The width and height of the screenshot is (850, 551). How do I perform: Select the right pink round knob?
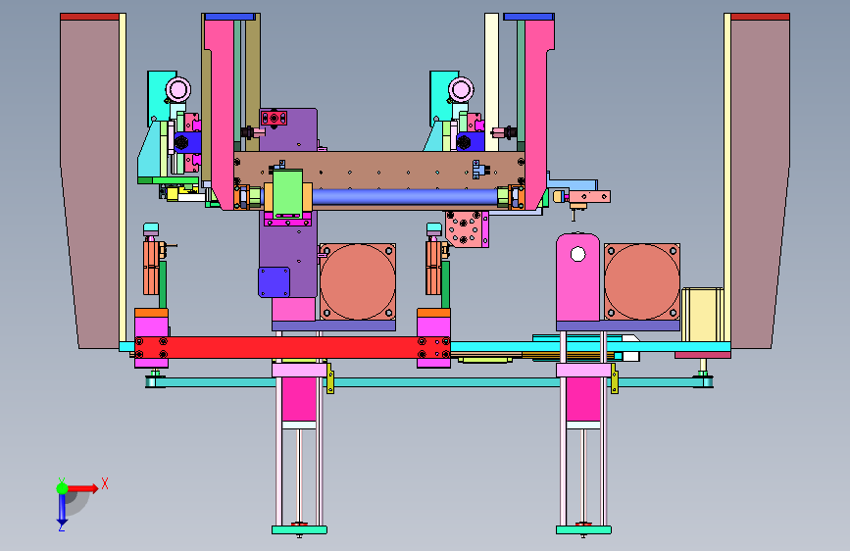click(462, 89)
